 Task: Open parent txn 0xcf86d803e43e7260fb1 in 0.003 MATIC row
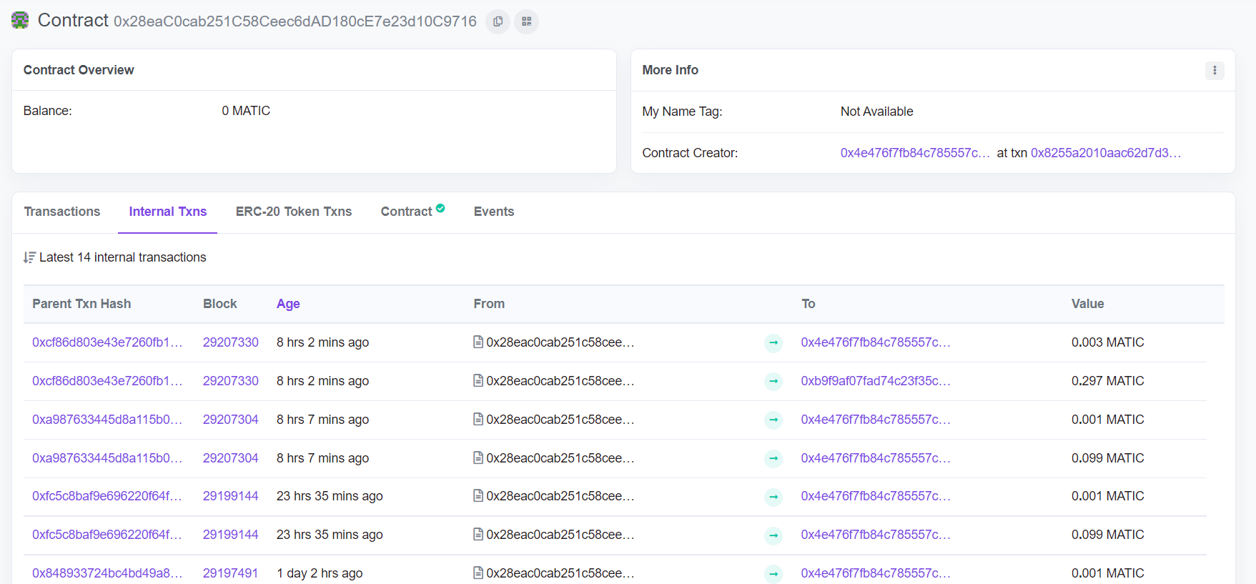107,342
